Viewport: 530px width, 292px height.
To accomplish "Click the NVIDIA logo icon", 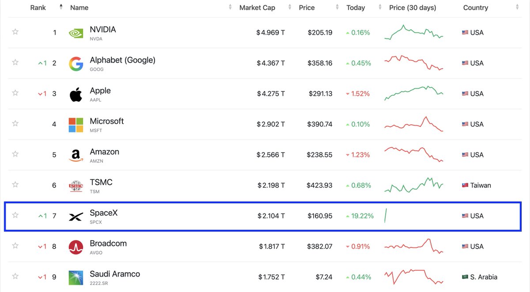I will point(76,33).
